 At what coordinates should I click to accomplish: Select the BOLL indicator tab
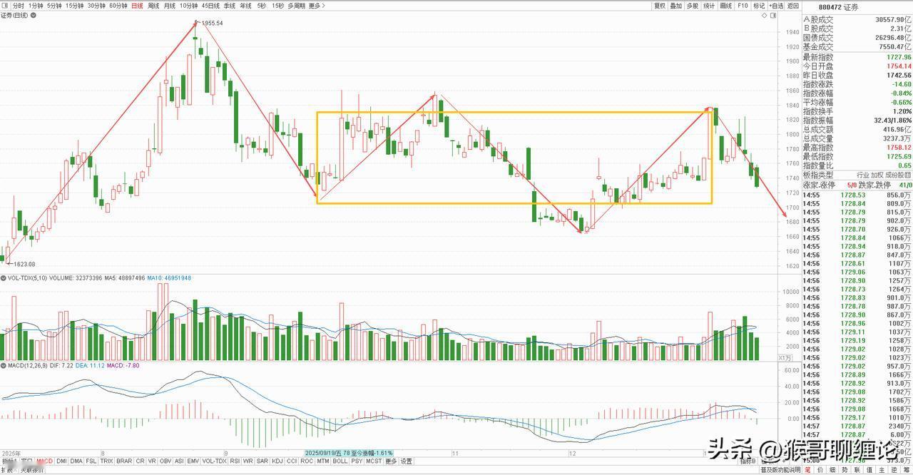point(340,461)
